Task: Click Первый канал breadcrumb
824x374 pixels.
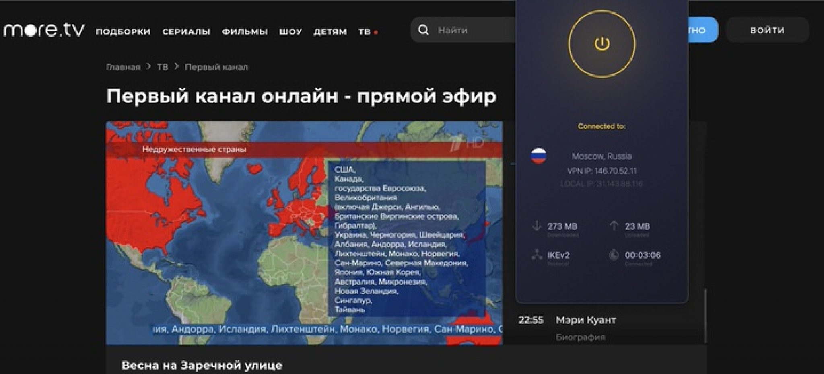Action: [216, 67]
